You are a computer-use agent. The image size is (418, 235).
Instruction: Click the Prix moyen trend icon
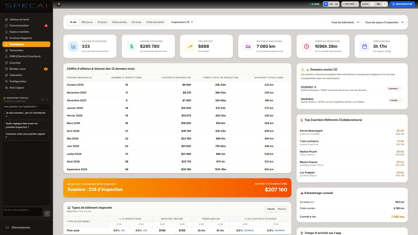[x=190, y=46]
